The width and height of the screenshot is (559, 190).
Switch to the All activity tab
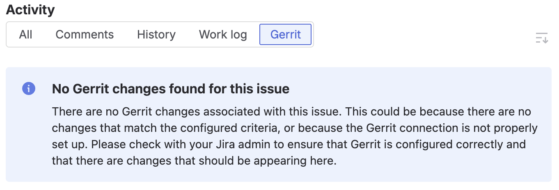pyautogui.click(x=25, y=35)
